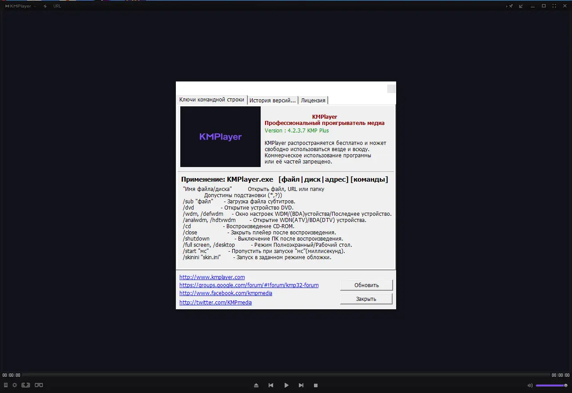
Task: Select the /wdm, /defwdm command row
Action: pyautogui.click(x=287, y=214)
